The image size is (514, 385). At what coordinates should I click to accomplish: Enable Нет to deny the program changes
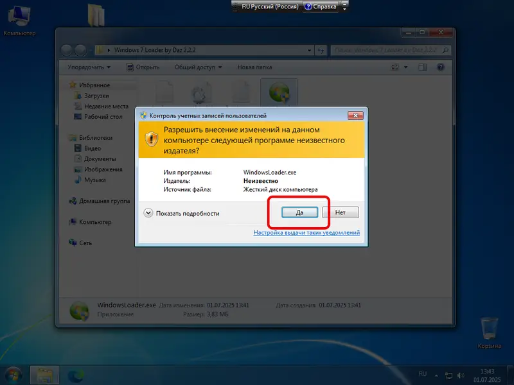pos(341,212)
